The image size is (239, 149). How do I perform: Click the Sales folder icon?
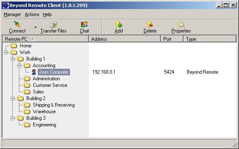[27, 92]
